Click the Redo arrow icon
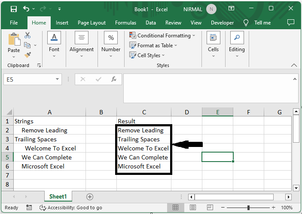This screenshot has height=214, width=302. pos(43,9)
